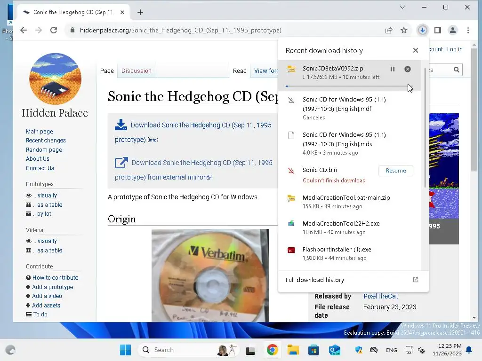Click the Verbatim disc photo thumbnail

210,275
